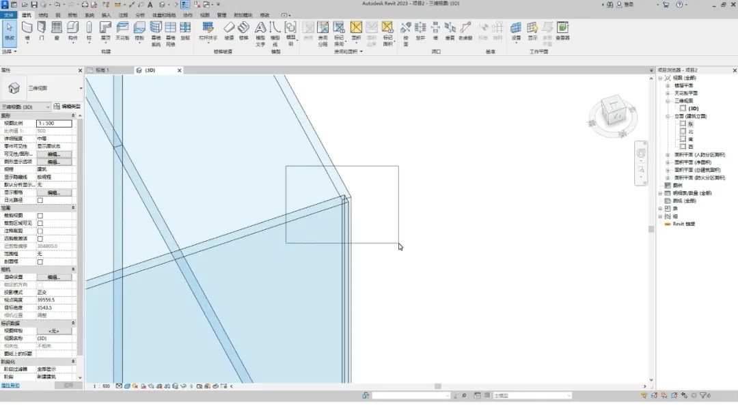Screen dimensions: 738x415
Task: Activate the Column (柱) tool
Action: [89, 31]
